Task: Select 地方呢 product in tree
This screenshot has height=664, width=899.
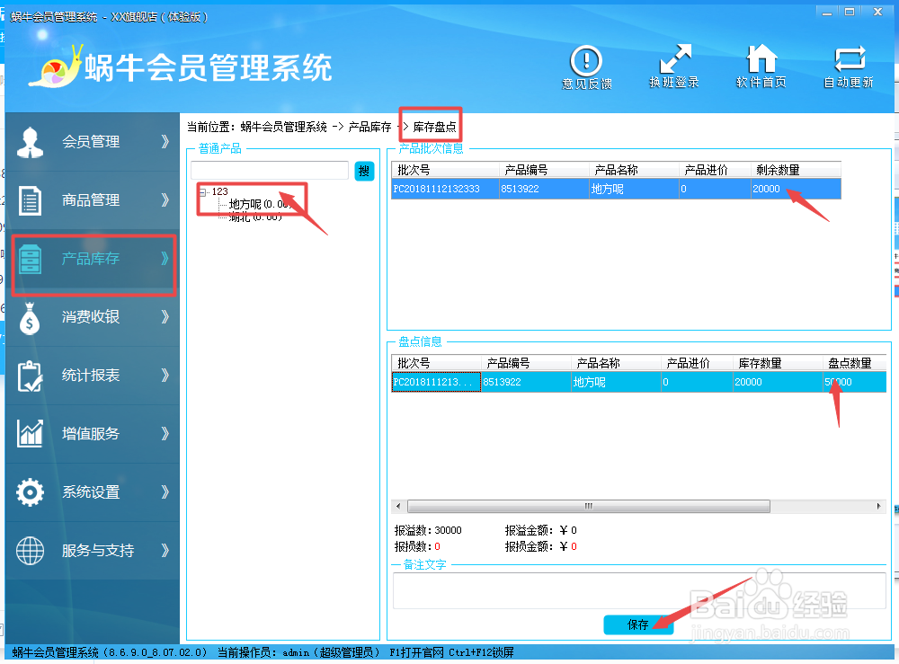Action: (x=260, y=204)
